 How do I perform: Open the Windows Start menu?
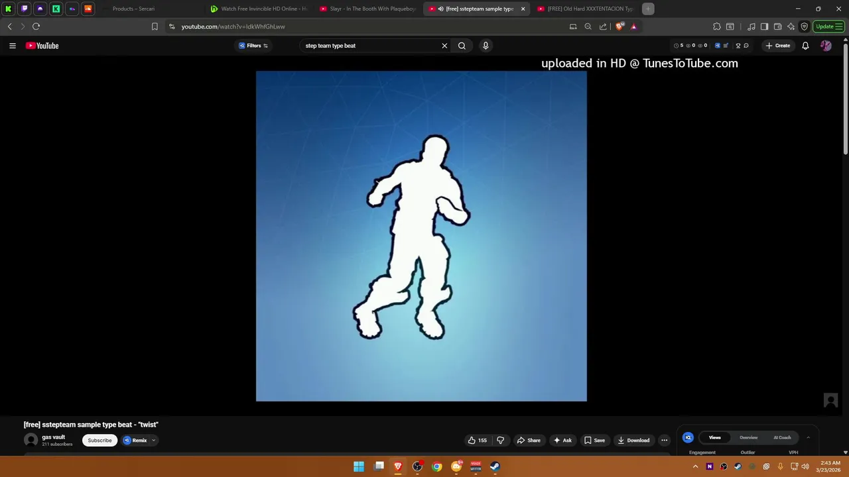coord(359,466)
